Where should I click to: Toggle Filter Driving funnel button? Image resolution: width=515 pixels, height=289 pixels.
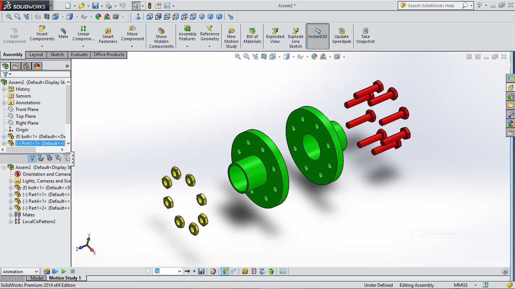click(49, 158)
